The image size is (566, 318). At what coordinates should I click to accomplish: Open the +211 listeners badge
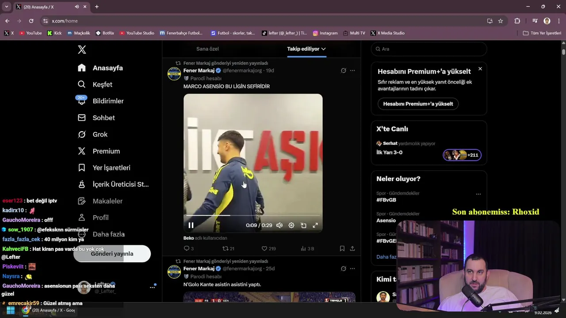click(x=462, y=155)
